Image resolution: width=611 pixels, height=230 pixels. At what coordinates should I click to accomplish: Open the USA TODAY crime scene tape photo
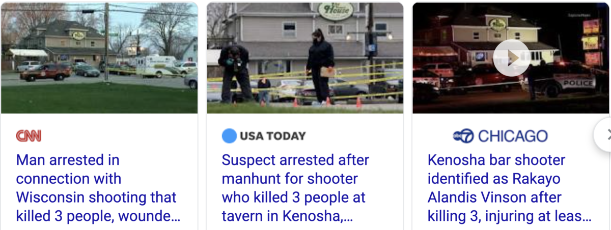point(305,57)
